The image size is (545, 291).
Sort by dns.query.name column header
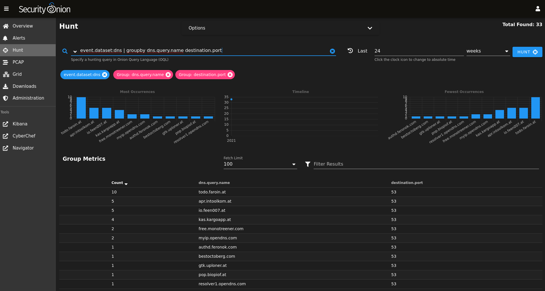tap(214, 183)
